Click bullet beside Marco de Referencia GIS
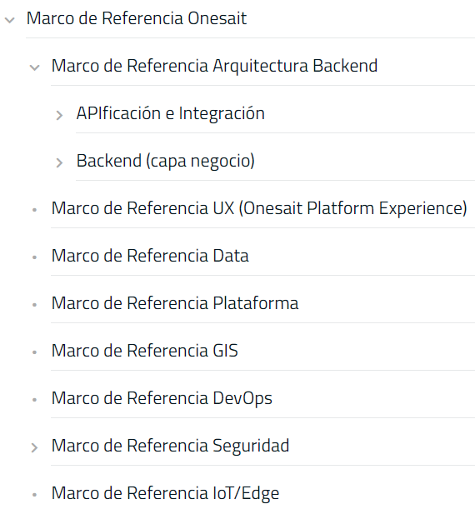 34,352
